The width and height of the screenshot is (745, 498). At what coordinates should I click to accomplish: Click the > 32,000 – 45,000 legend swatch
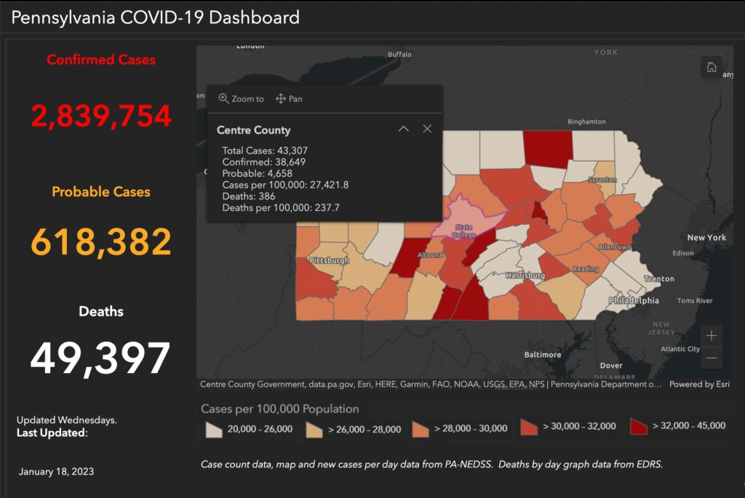click(639, 426)
